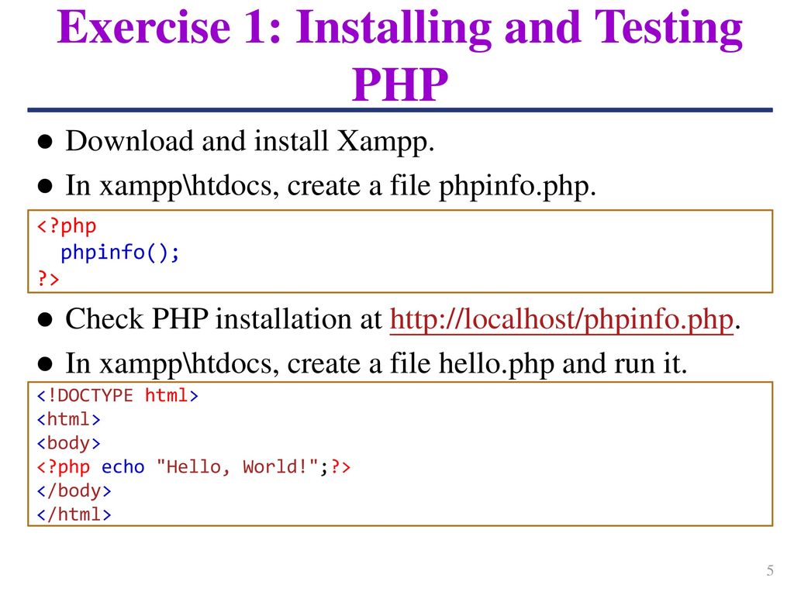794x595 pixels.
Task: Click the closing '</html>' tag line
Action: tap(74, 514)
